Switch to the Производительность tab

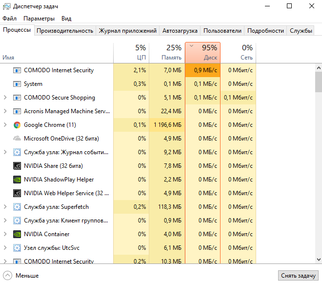point(65,31)
